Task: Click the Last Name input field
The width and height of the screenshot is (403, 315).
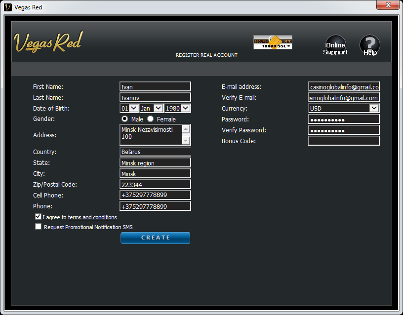Action: (155, 97)
